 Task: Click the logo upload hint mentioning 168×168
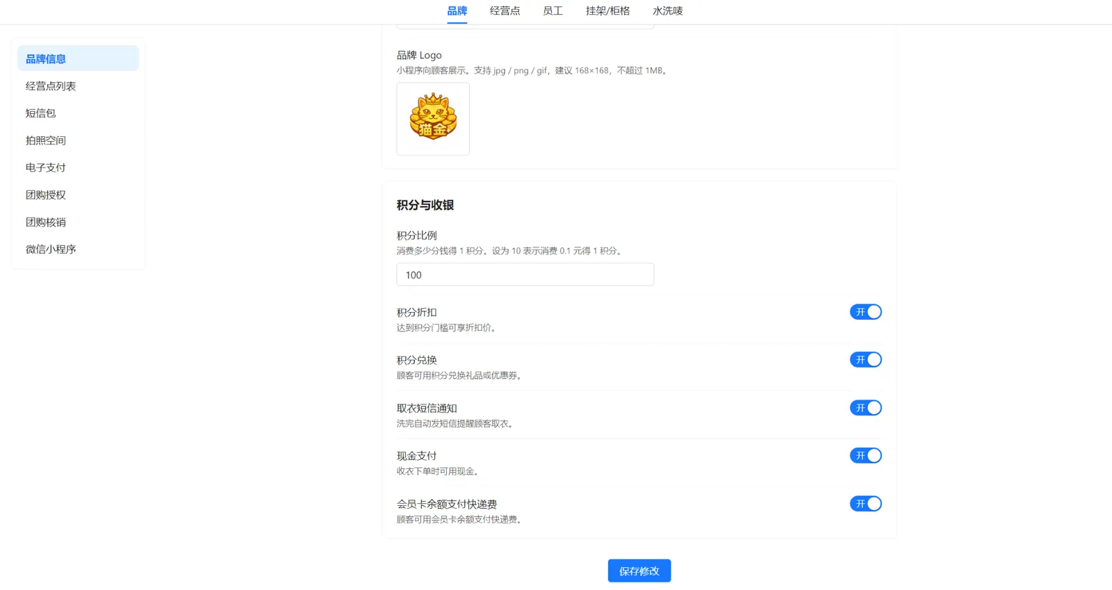point(532,70)
